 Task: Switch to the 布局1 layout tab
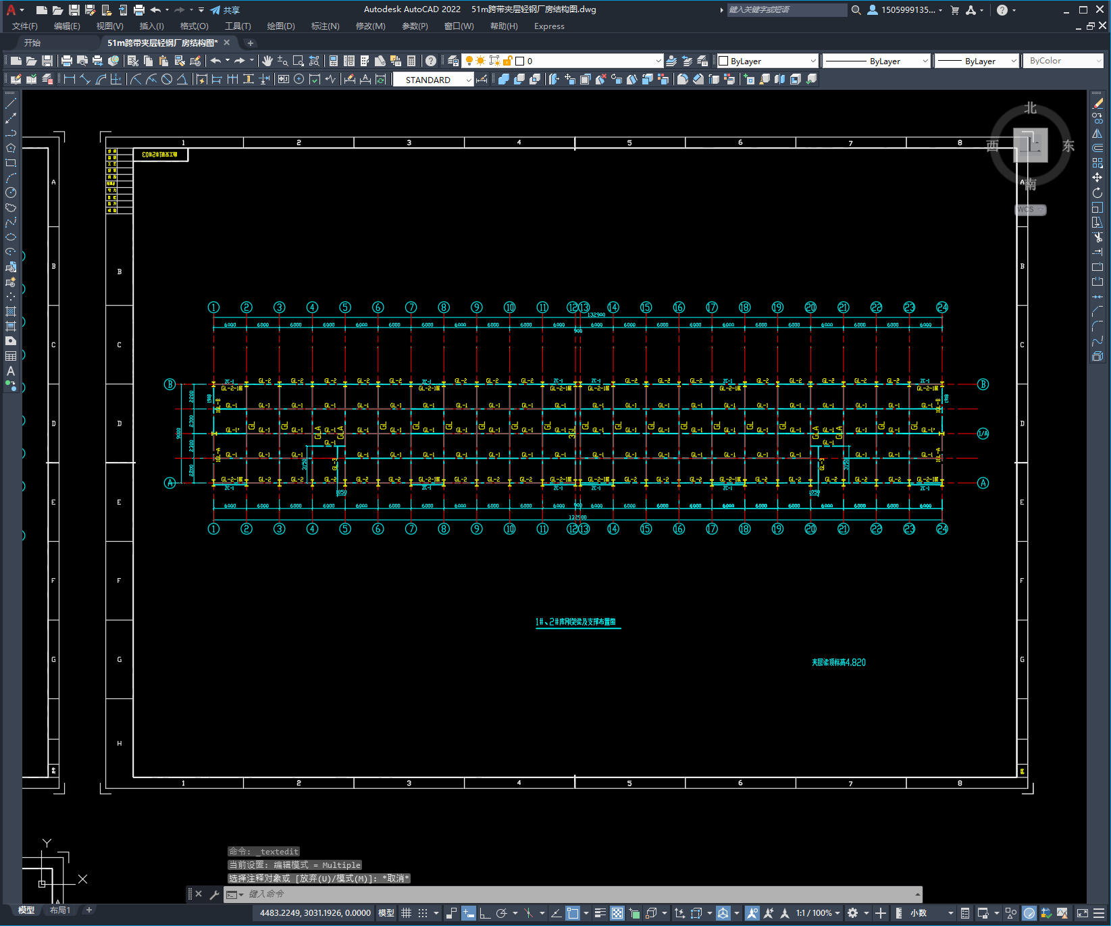coord(59,910)
